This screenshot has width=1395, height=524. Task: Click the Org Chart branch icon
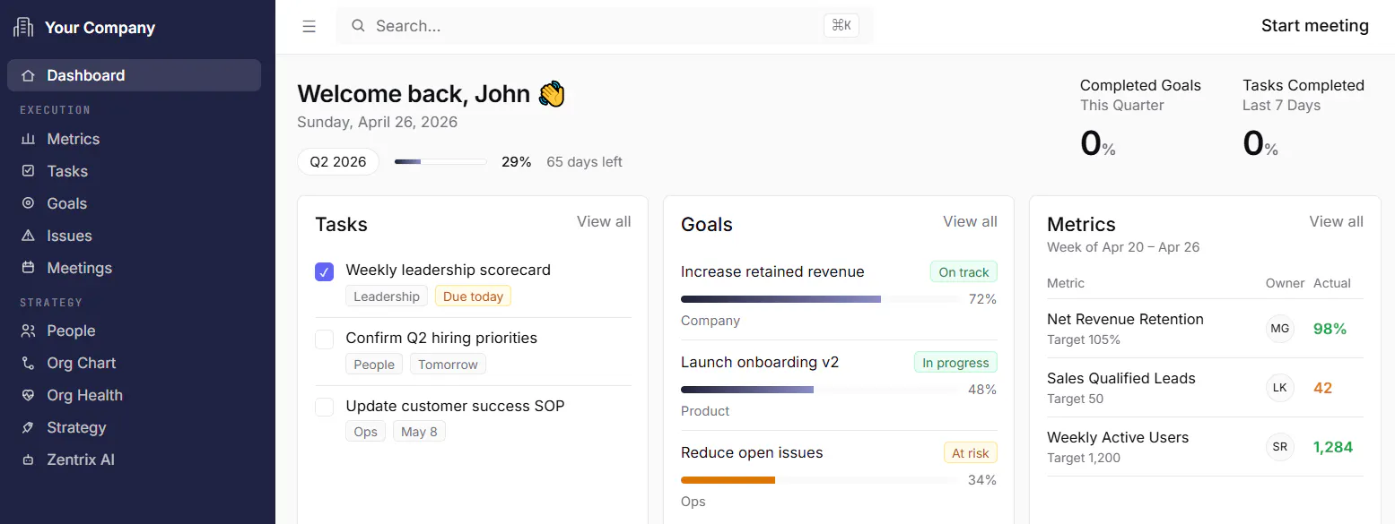tap(28, 363)
